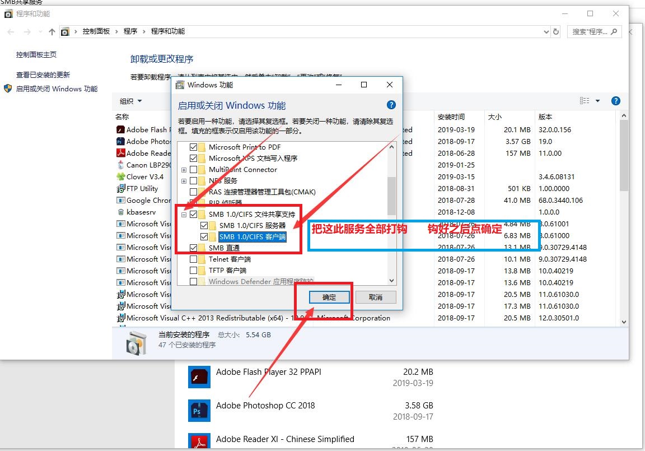Image resolution: width=645 pixels, height=451 pixels.
Task: Sort by the 名称 column header
Action: coord(122,117)
